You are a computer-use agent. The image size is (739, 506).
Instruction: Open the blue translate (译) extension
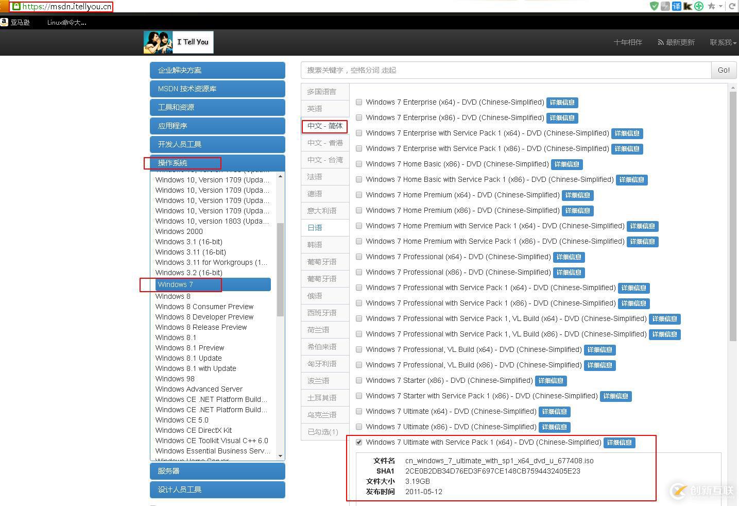(677, 6)
